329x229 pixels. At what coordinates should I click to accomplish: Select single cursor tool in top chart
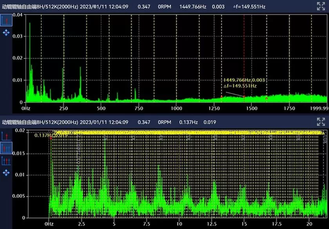(x=6, y=20)
